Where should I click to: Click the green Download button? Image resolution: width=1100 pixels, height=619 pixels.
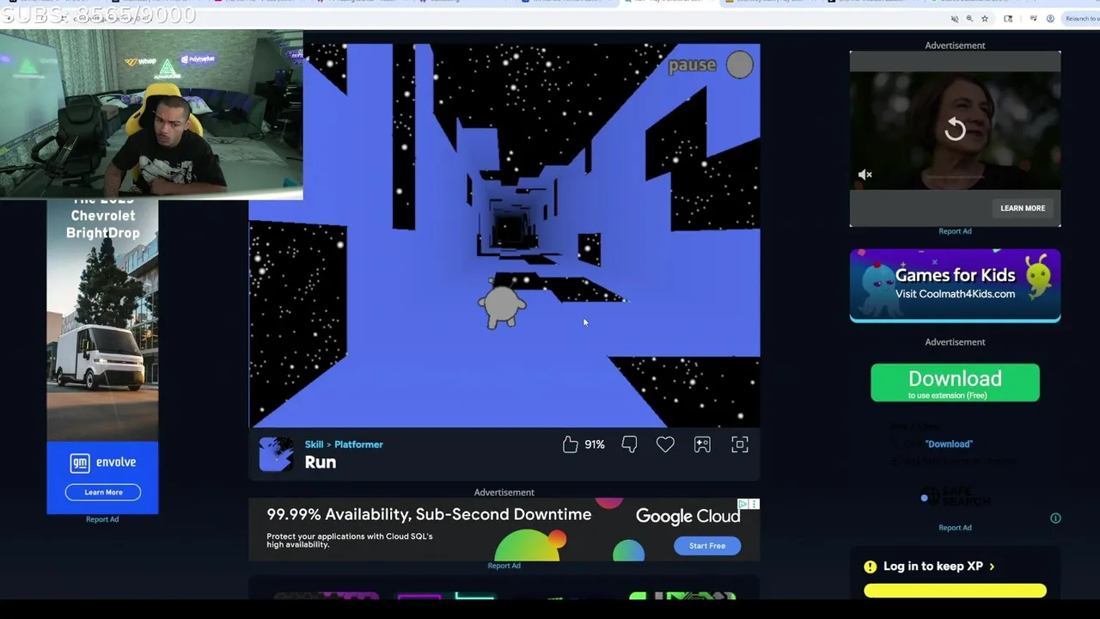coord(955,383)
